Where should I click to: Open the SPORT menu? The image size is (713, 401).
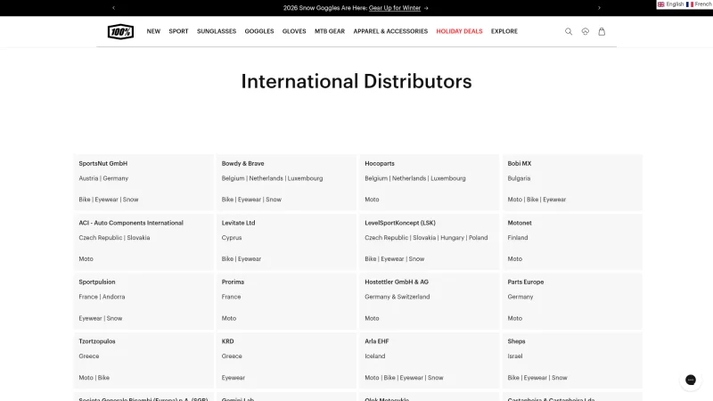coord(178,31)
